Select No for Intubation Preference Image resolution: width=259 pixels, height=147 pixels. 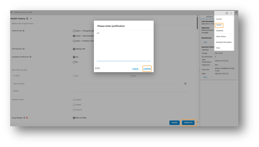(x=74, y=62)
